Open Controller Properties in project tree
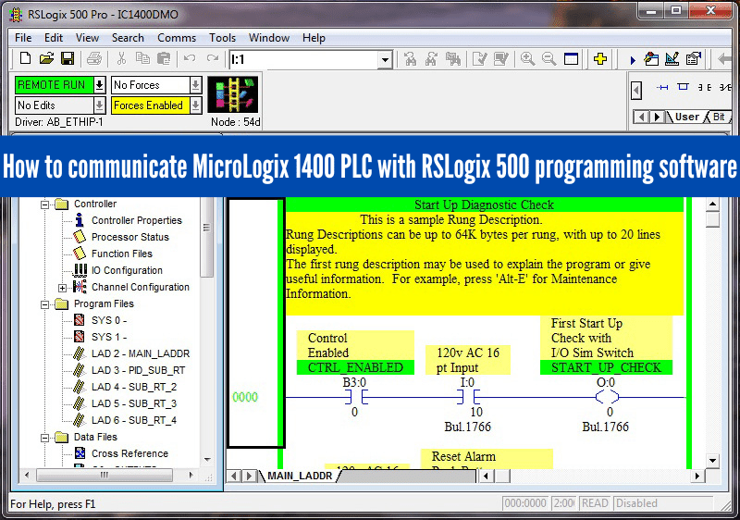This screenshot has width=740, height=520. click(x=136, y=220)
